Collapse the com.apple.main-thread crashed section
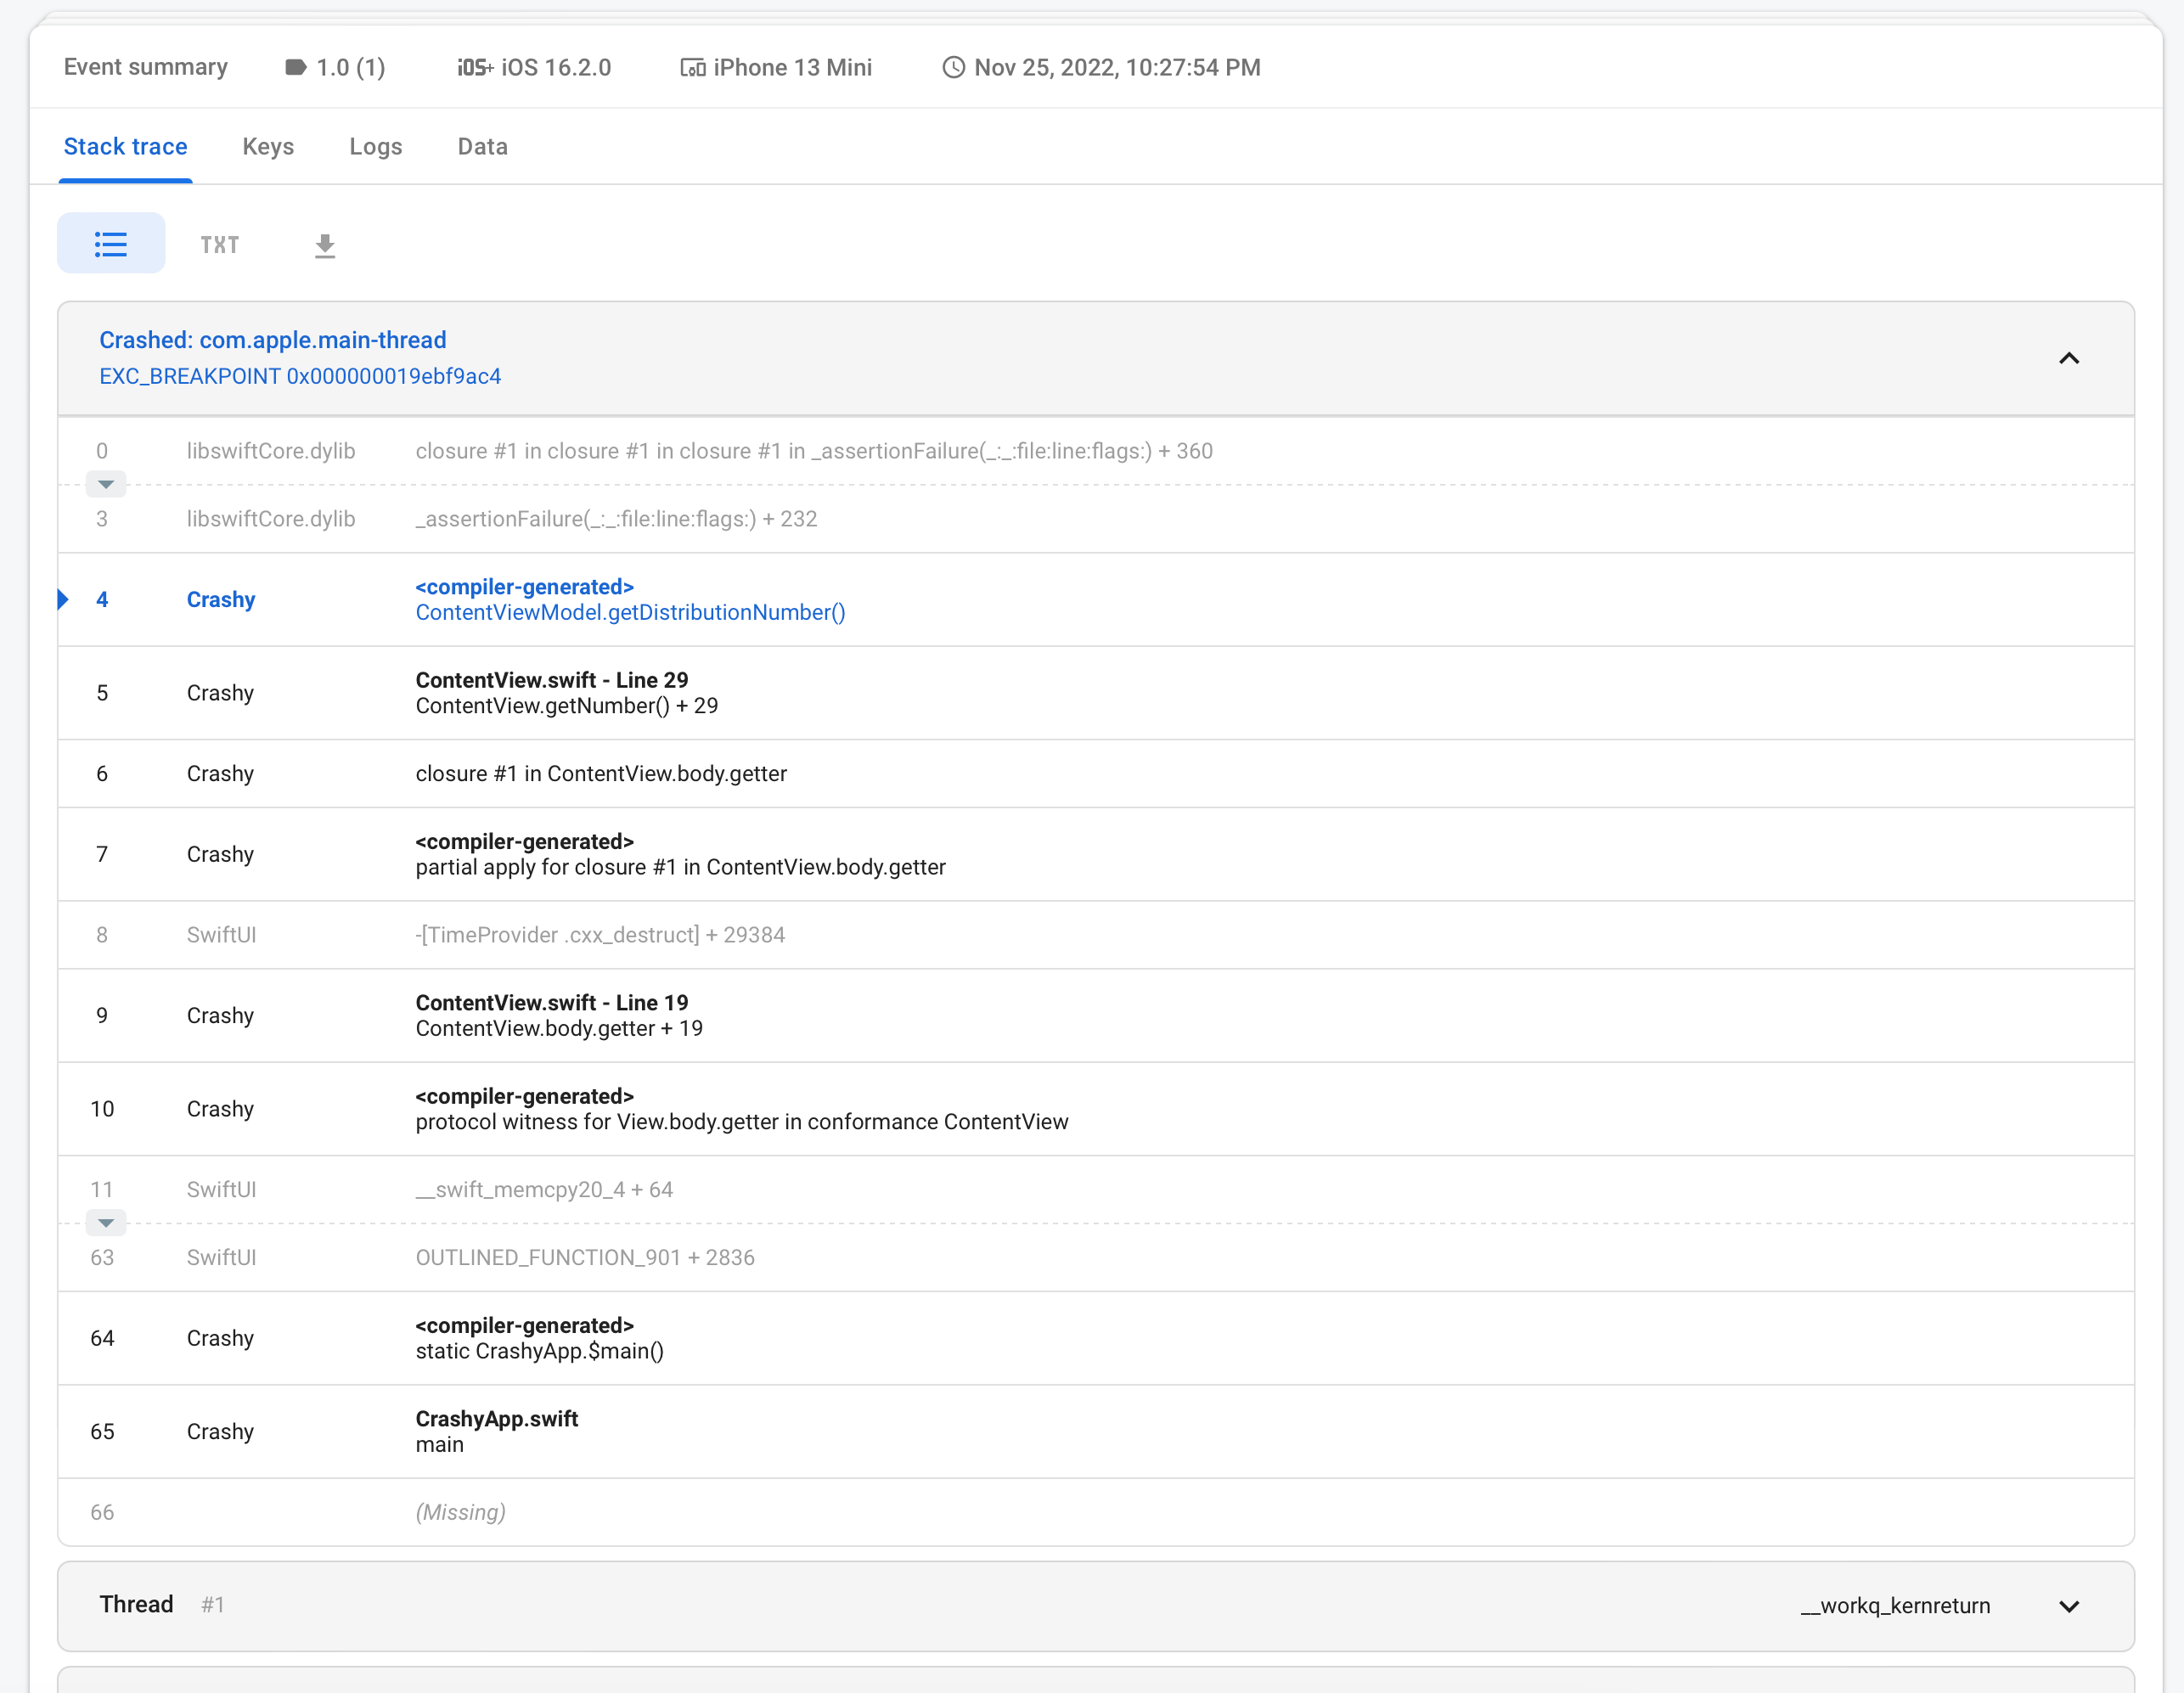 tap(2069, 358)
